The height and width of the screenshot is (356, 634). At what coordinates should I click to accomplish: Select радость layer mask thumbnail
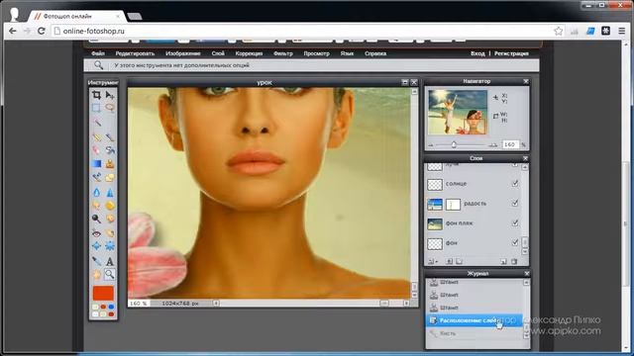pos(453,205)
